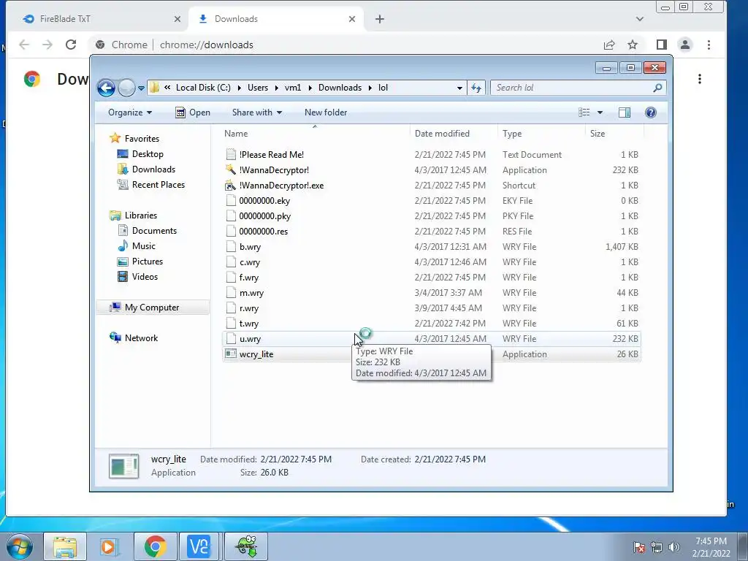The height and width of the screenshot is (561, 748).
Task: Click the volume icon in system tray
Action: click(x=674, y=547)
